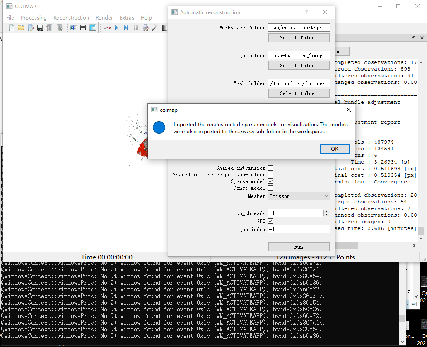Viewport: 427px width, 347px height.
Task: Enable the Dense model checkbox
Action: [x=271, y=188]
